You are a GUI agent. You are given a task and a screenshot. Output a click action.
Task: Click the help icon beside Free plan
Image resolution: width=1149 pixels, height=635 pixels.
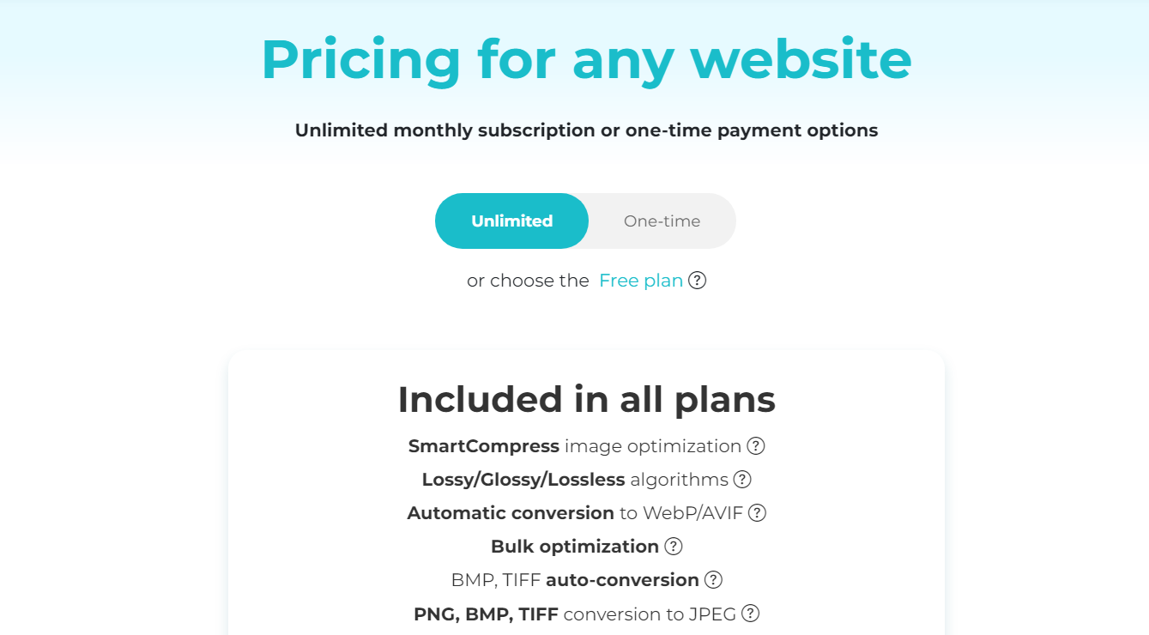point(698,281)
